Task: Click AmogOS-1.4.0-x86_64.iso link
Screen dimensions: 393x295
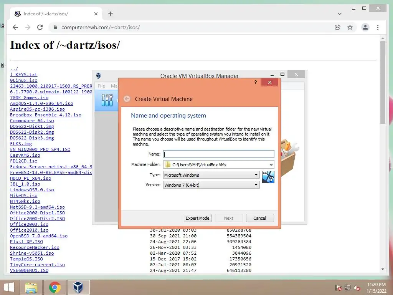Action: [x=41, y=103]
